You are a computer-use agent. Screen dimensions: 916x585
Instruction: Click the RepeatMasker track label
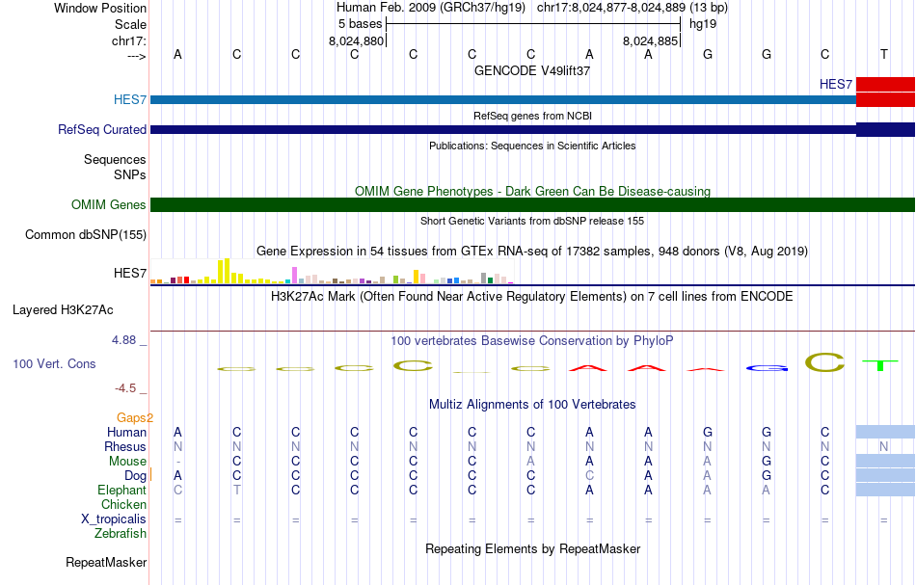pyautogui.click(x=106, y=563)
